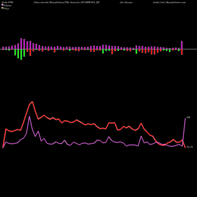Click the '0M' volume axis label
The width and height of the screenshot is (197, 197).
(x=188, y=117)
